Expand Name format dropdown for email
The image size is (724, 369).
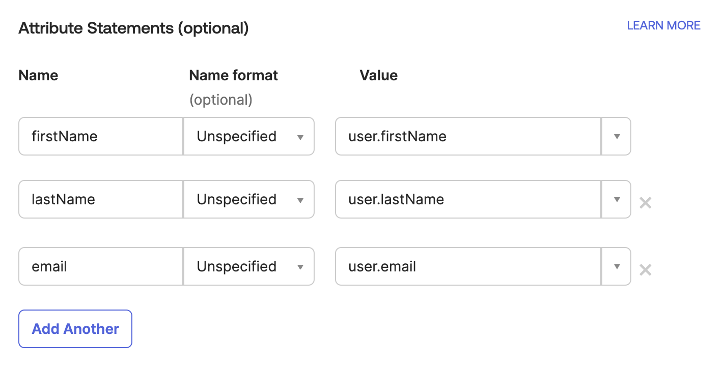pos(249,266)
